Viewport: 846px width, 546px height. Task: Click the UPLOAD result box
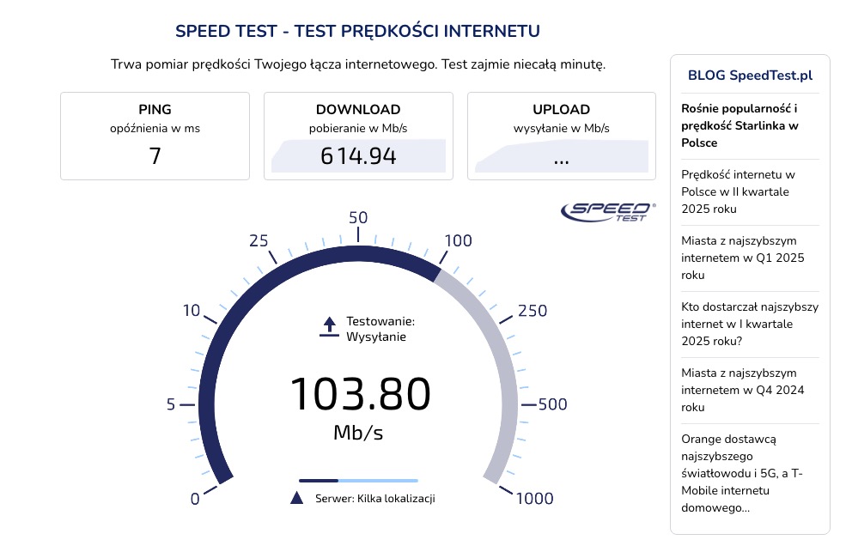pos(562,136)
